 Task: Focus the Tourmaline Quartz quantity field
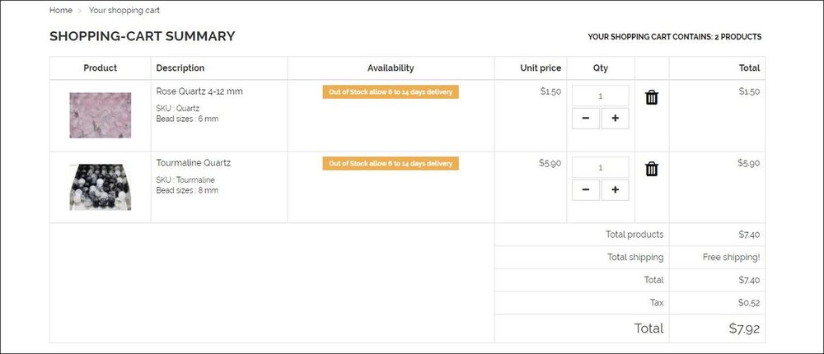(x=600, y=167)
